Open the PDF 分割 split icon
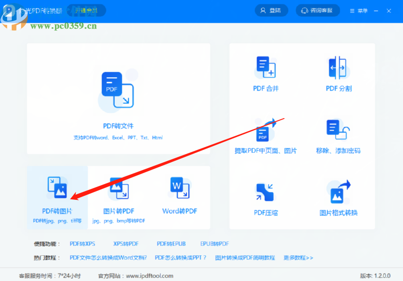Image resolution: width=403 pixels, height=281 pixels. click(338, 68)
